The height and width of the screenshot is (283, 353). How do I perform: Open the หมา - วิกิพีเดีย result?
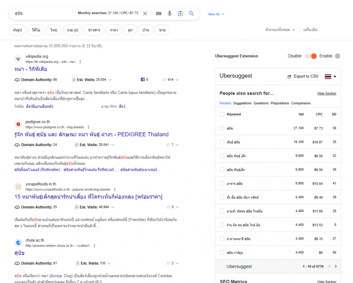31,69
